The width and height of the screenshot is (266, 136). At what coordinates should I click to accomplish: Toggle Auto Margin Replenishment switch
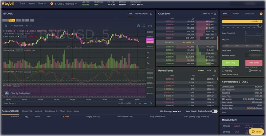click(x=214, y=111)
